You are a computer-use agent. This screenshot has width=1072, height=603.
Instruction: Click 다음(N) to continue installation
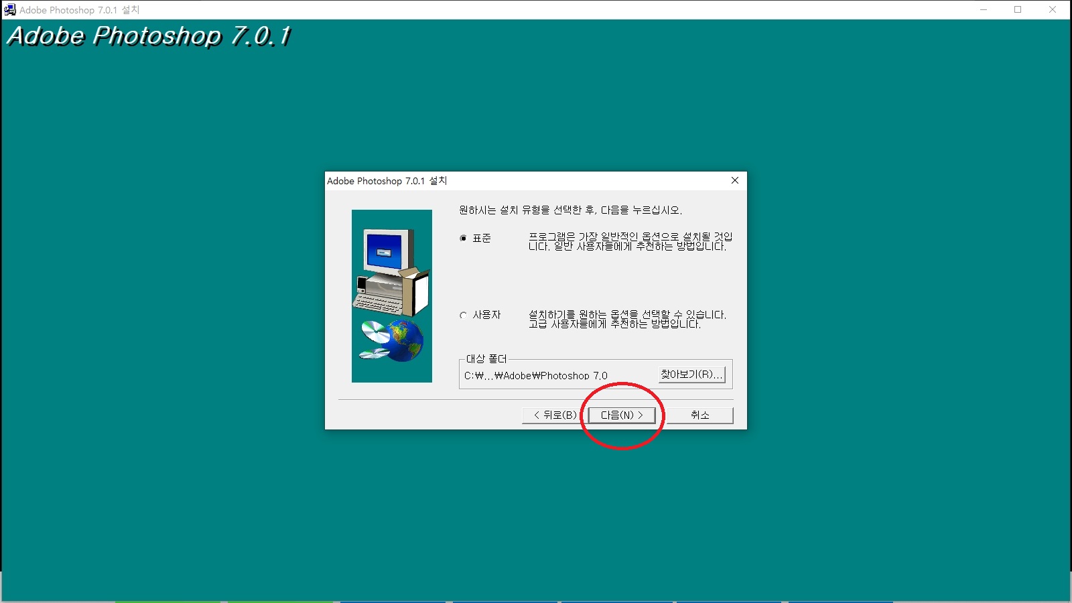(x=622, y=415)
